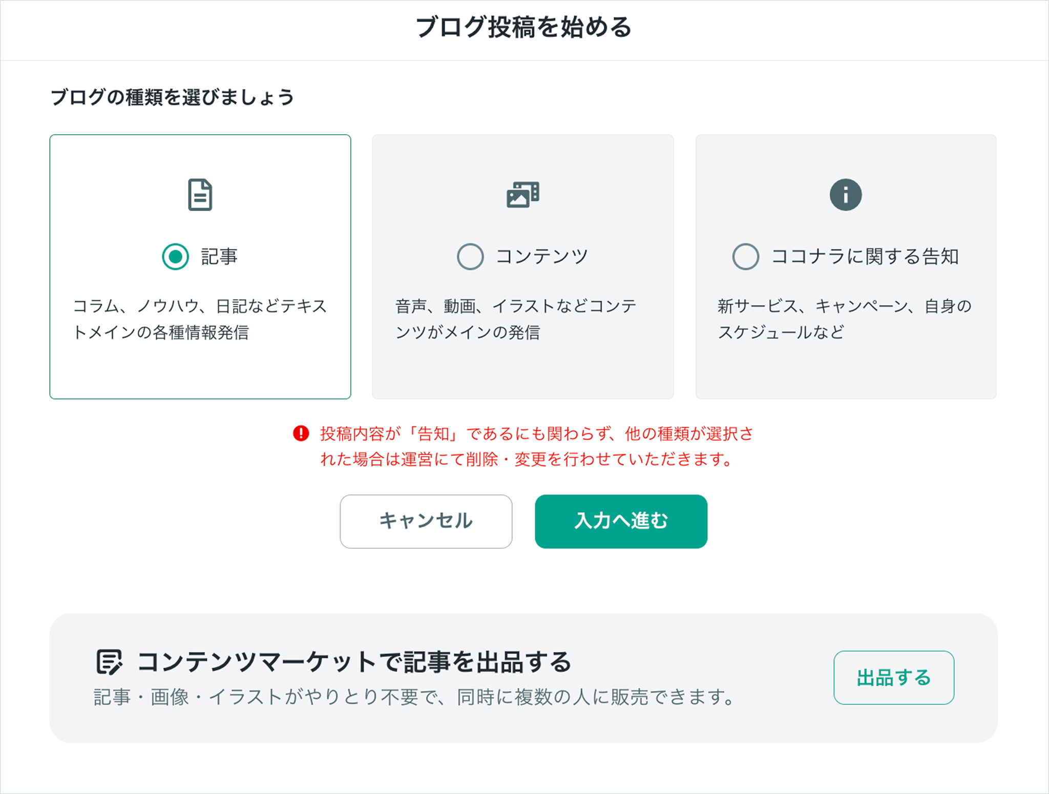1049x794 pixels.
Task: Click the red exclamation warning icon
Action: pos(301,433)
